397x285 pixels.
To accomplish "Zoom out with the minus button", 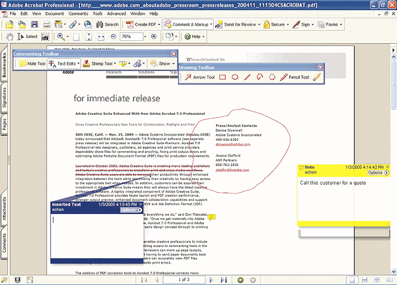I will click(113, 37).
